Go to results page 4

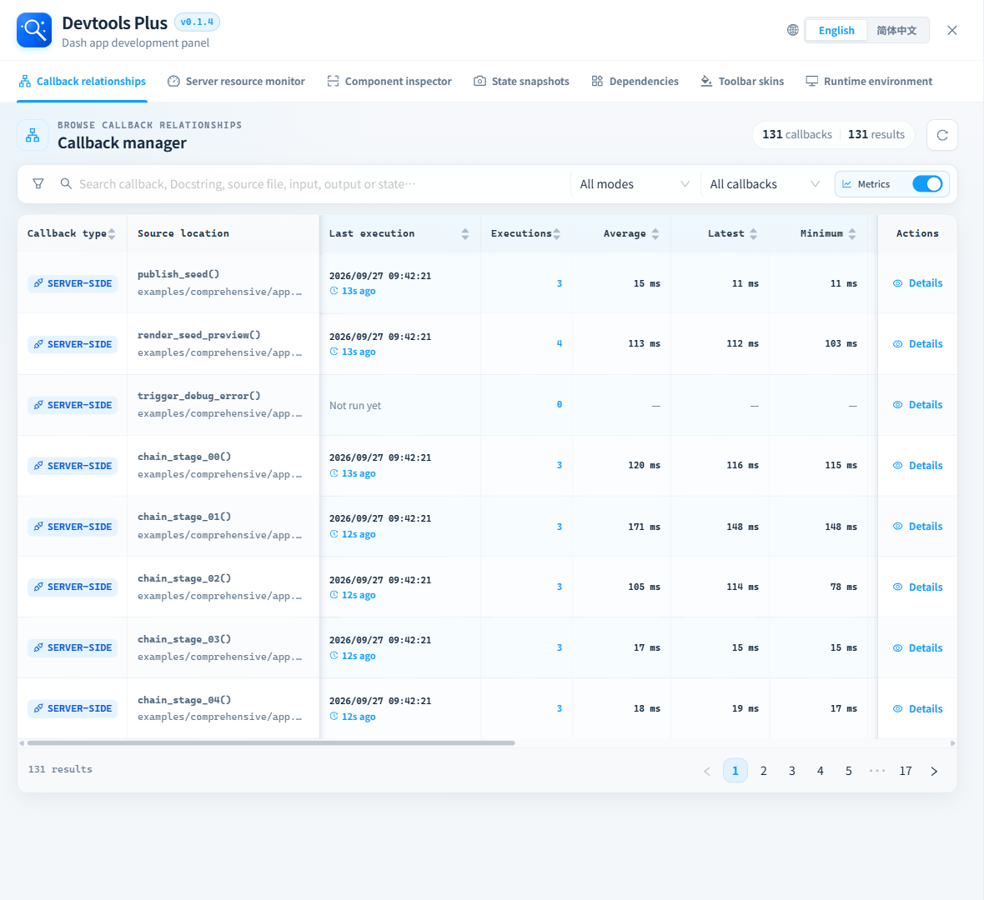(x=821, y=771)
